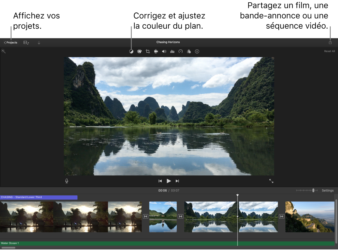Click the voiceover microphone icon
The height and width of the screenshot is (250, 338).
tap(67, 181)
